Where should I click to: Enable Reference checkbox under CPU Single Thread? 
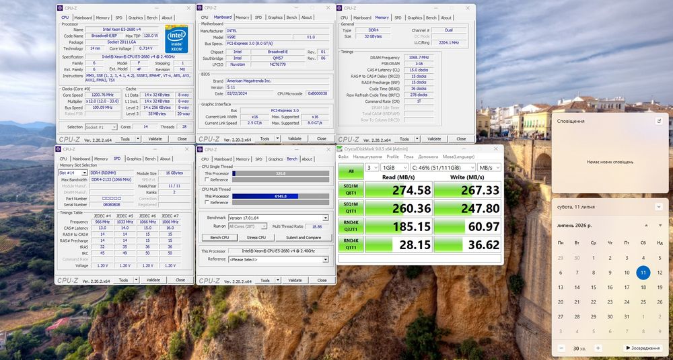click(x=207, y=179)
